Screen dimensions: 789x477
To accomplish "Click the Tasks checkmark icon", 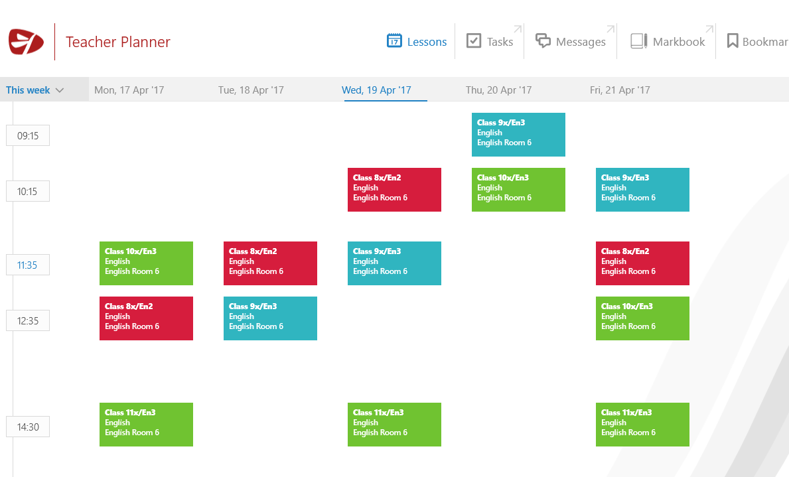I will pyautogui.click(x=474, y=41).
